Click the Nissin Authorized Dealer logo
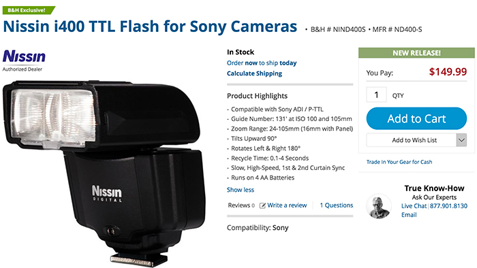477x268 pixels. 24,61
